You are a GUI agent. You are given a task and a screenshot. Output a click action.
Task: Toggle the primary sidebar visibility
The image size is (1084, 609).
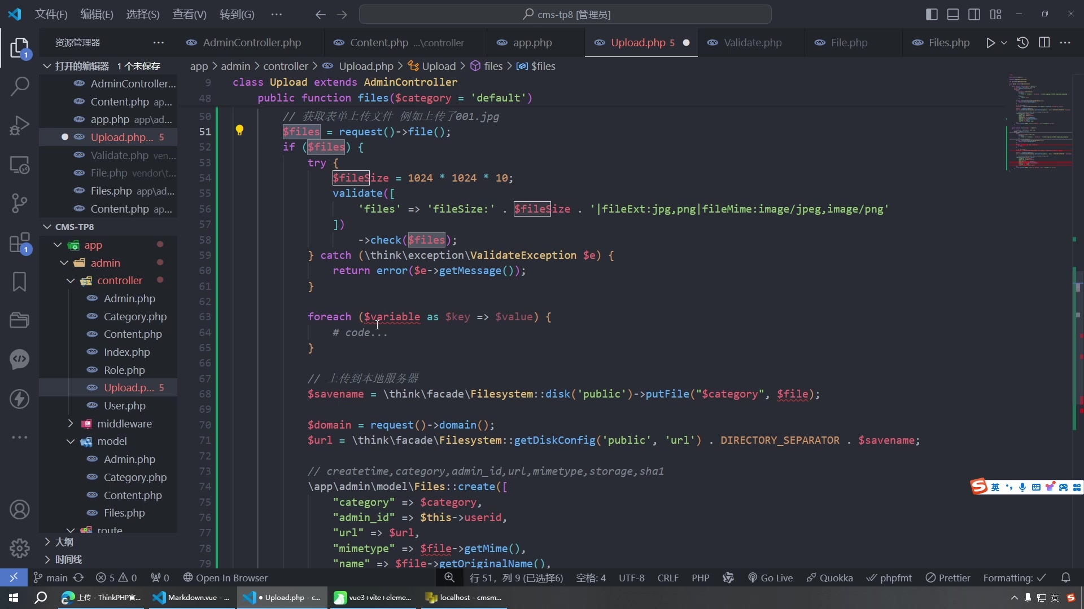932,15
